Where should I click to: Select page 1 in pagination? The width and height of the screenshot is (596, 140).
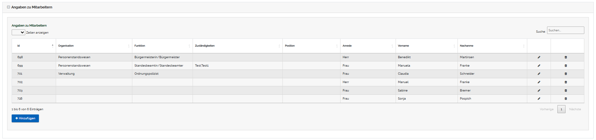(561, 109)
